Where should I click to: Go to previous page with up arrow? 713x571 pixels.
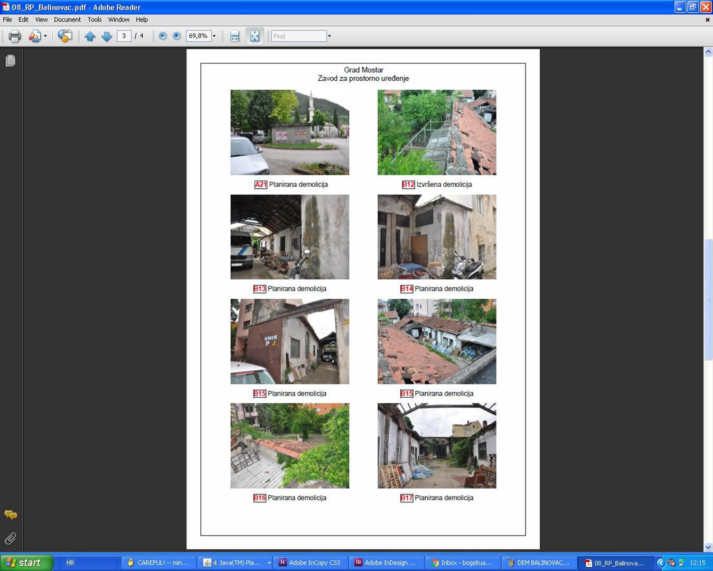tap(90, 36)
